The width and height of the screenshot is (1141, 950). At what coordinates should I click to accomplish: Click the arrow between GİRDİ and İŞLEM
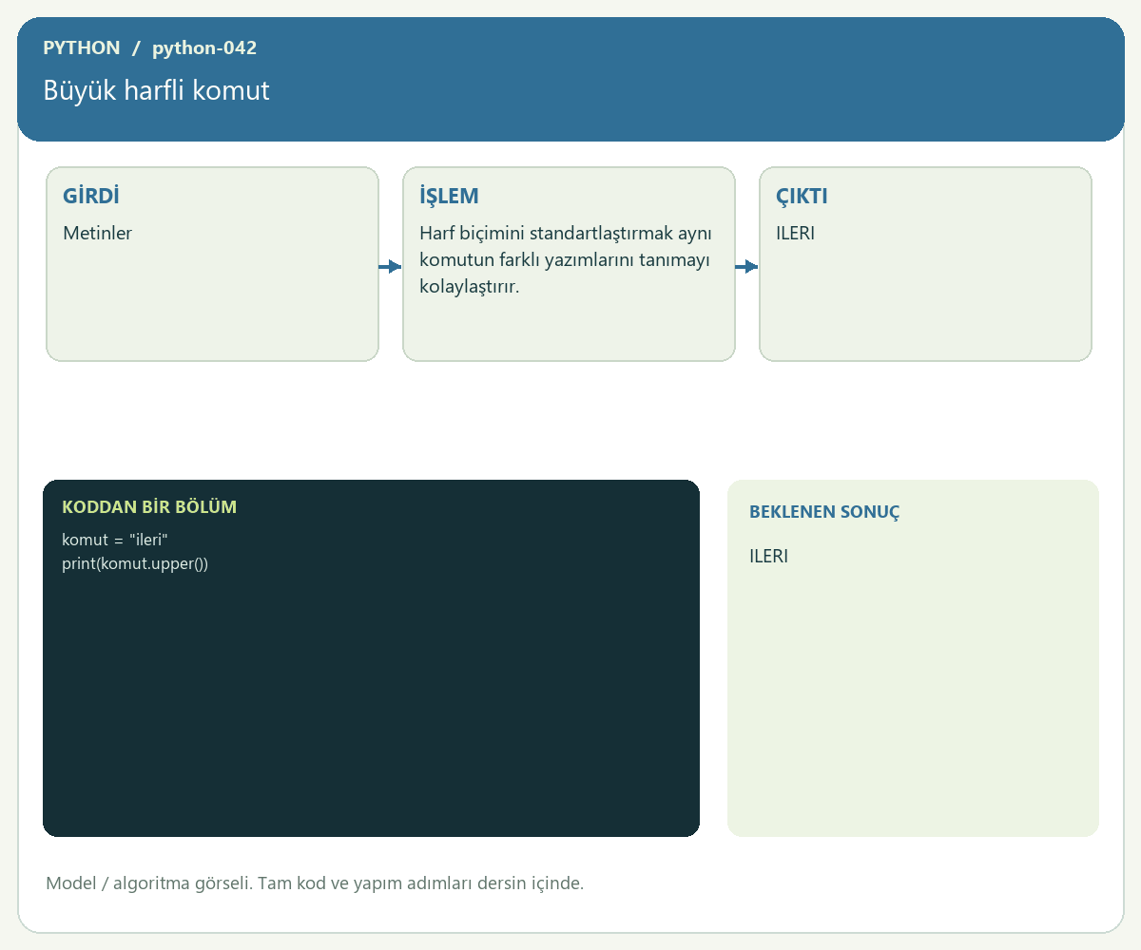(x=390, y=267)
